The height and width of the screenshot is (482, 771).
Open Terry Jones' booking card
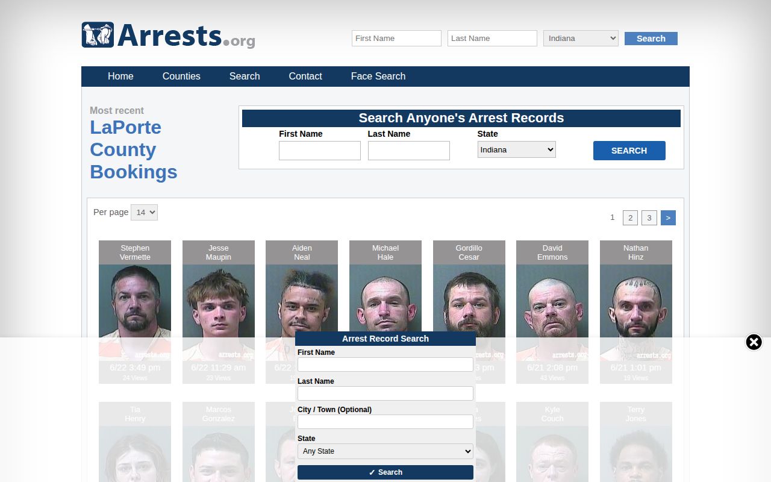click(636, 442)
